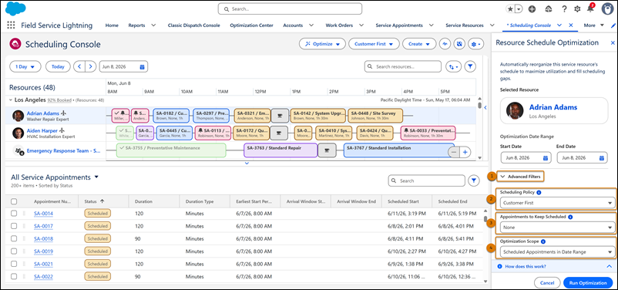Image resolution: width=618 pixels, height=290 pixels.
Task: Open the Gantt date picker calendar icon
Action: [x=142, y=67]
